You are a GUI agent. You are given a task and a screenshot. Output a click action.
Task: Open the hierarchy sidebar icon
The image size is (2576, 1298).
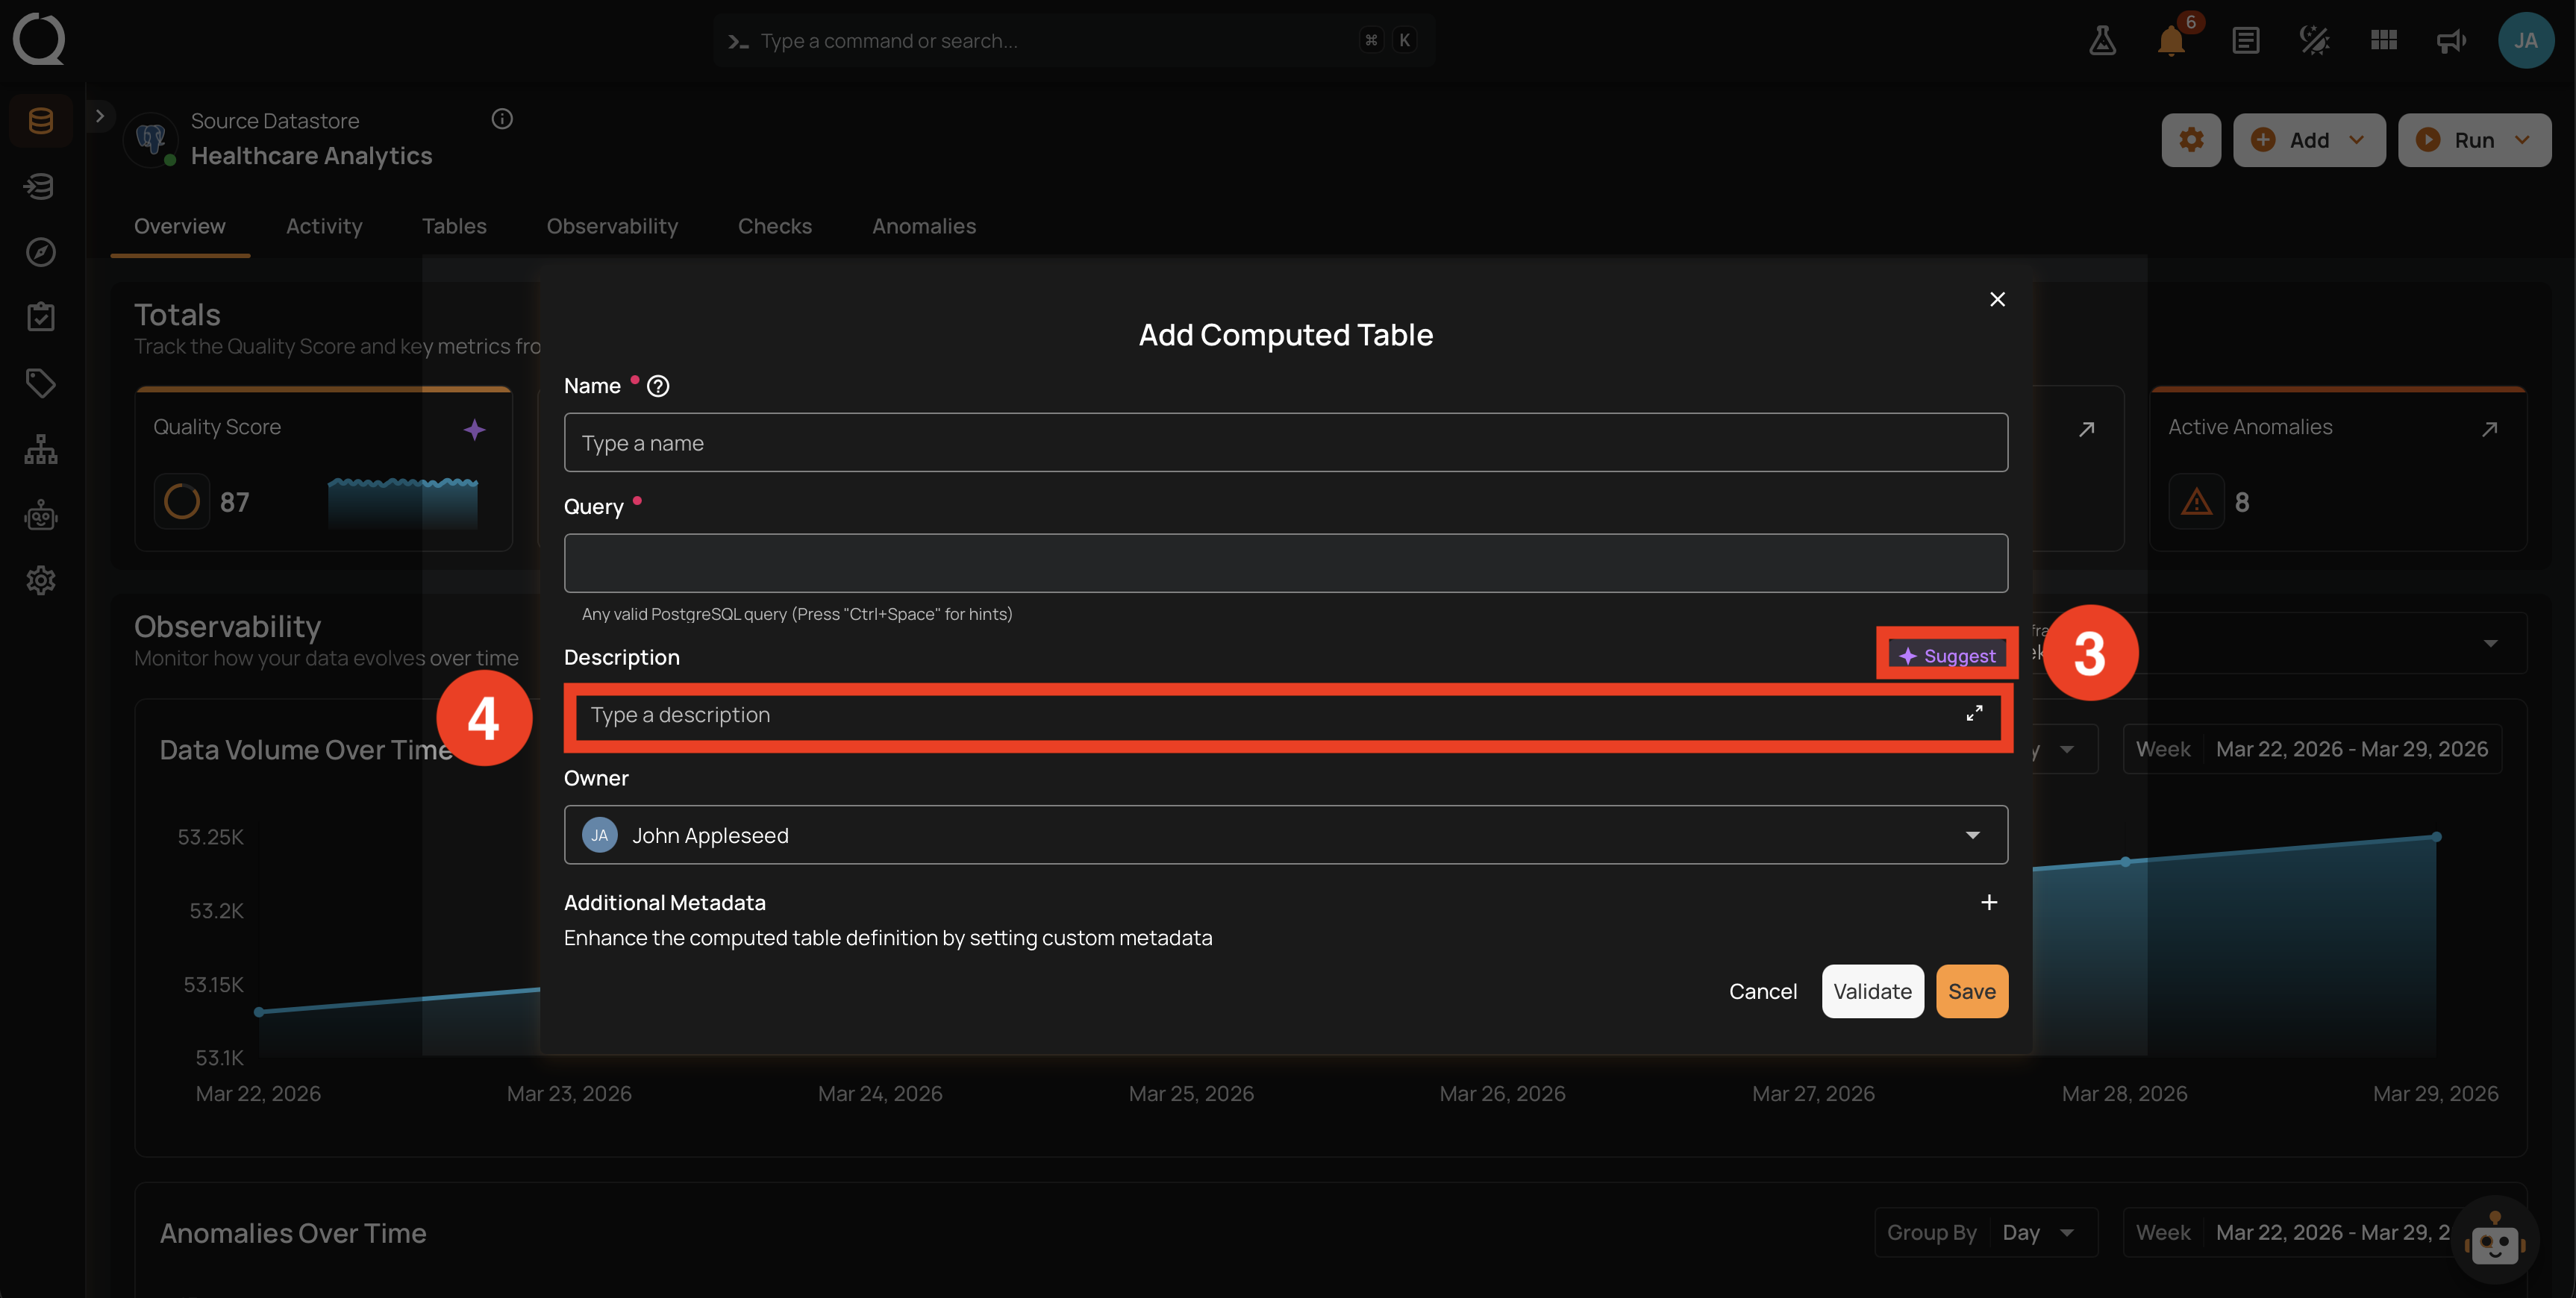[x=41, y=449]
